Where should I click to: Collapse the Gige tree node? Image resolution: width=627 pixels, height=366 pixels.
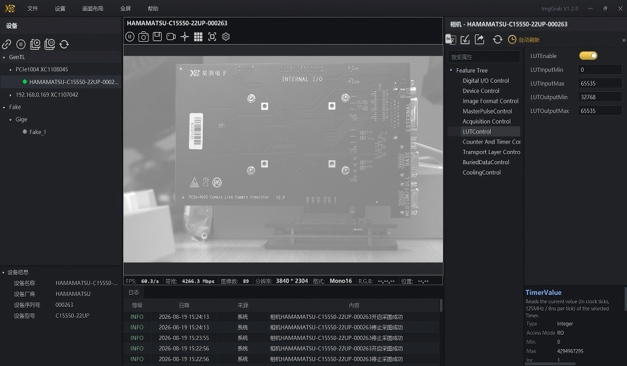[x=10, y=120]
